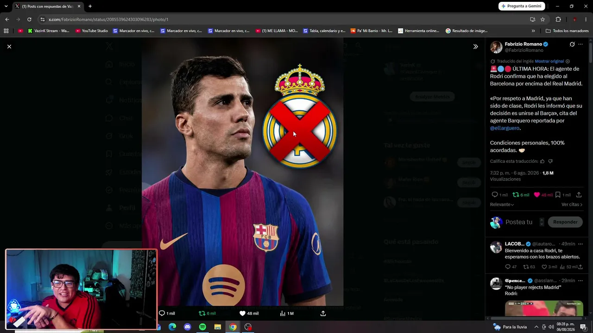Open 'VazinK Stream' bookmark
Image resolution: width=593 pixels, height=333 pixels.
(48, 31)
